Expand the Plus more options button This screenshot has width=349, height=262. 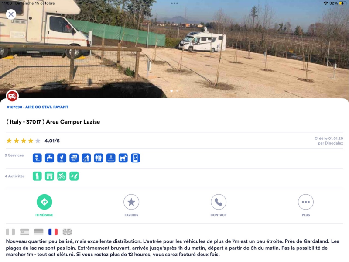point(306,205)
